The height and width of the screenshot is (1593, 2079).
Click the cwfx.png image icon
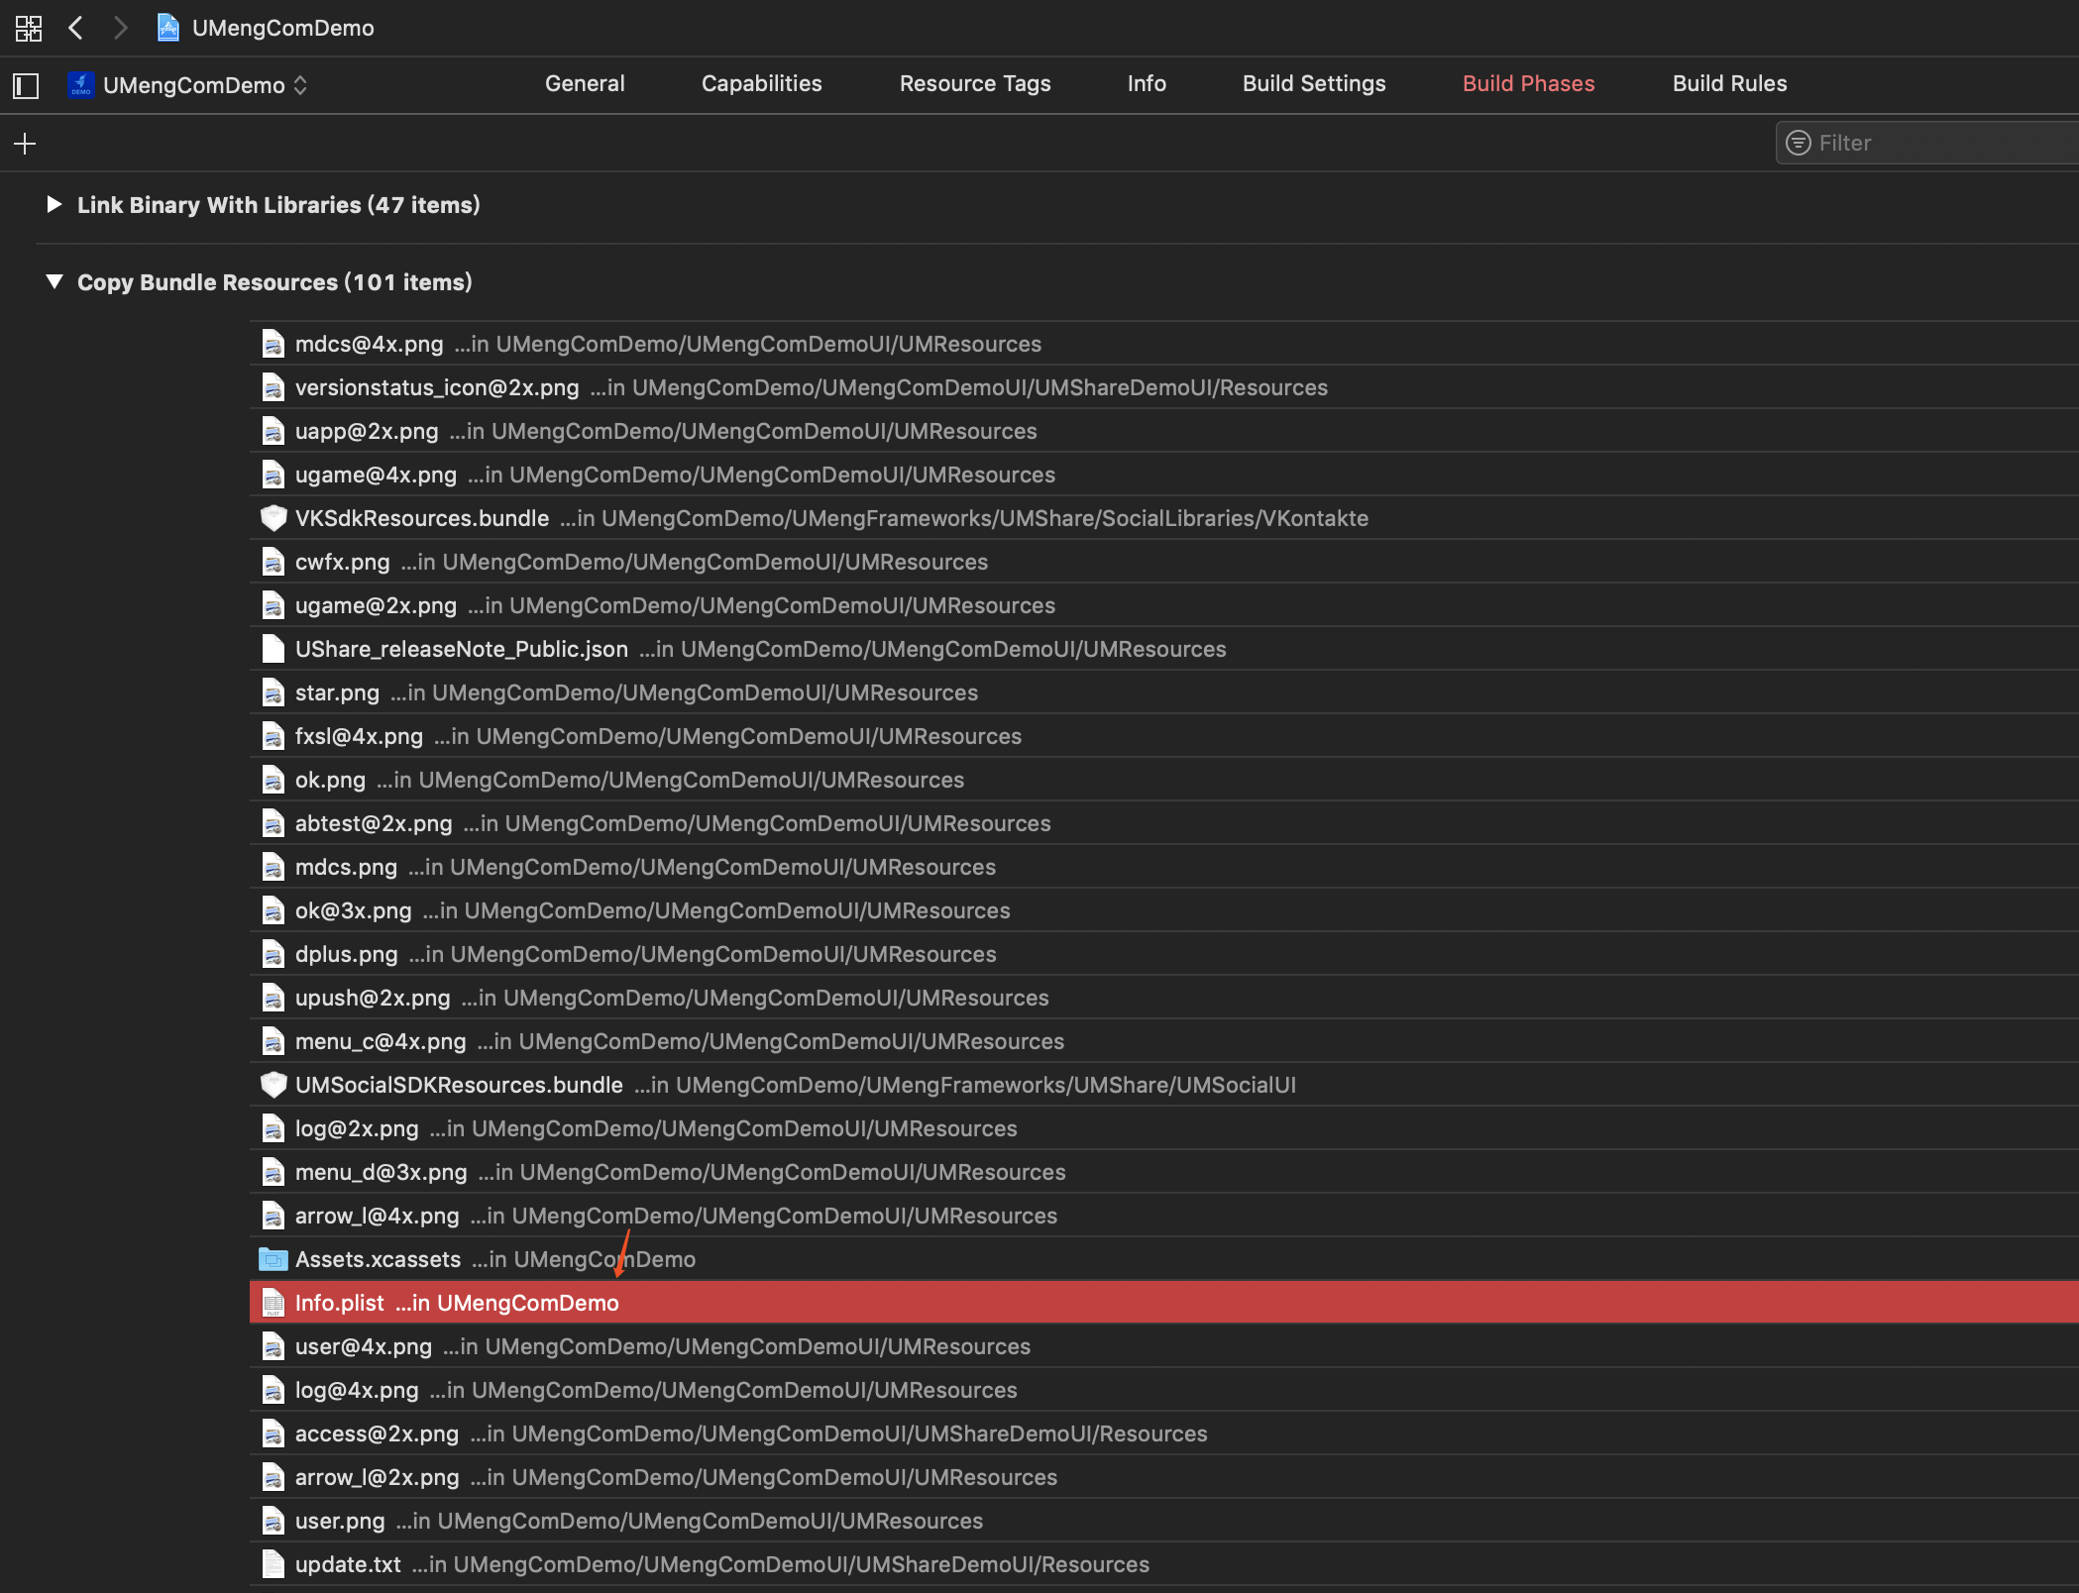click(274, 562)
